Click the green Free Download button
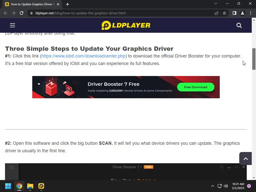This screenshot has width=256, height=192. click(195, 87)
